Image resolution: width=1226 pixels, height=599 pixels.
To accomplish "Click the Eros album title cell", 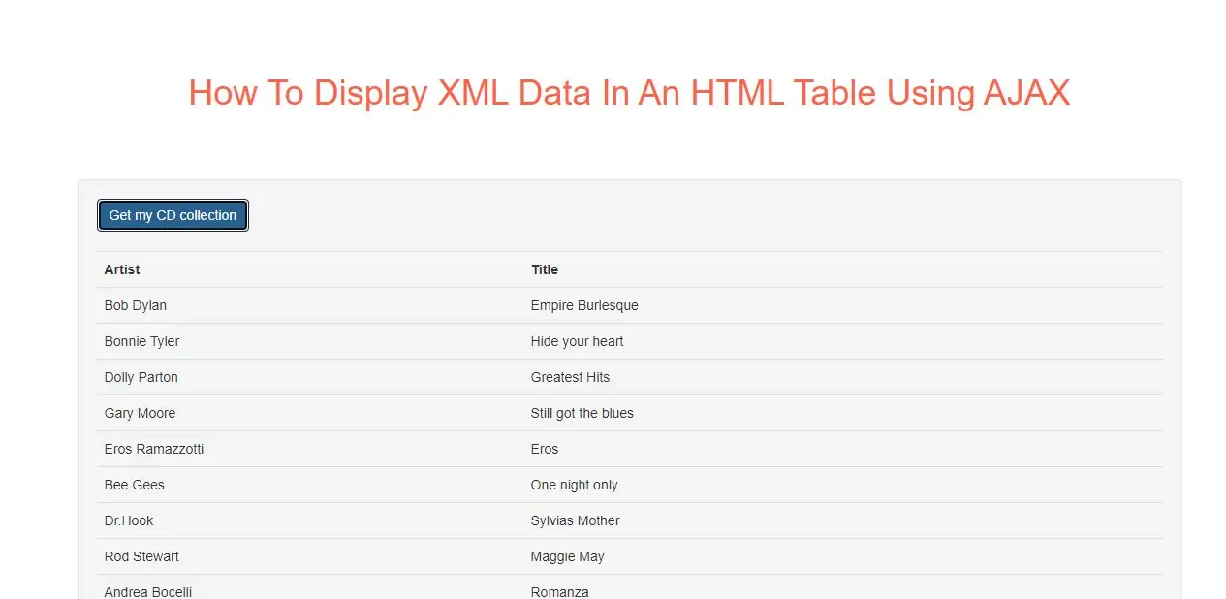I will pyautogui.click(x=544, y=449).
